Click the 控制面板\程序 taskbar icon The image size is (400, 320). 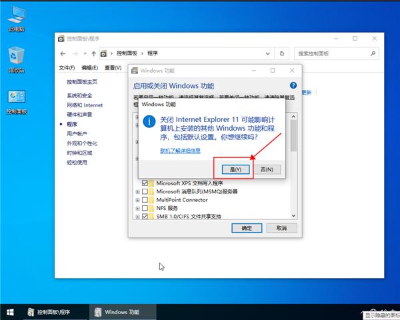(x=31, y=312)
